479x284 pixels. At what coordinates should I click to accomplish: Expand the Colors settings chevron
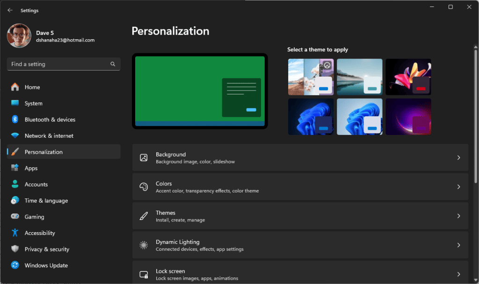coord(458,186)
